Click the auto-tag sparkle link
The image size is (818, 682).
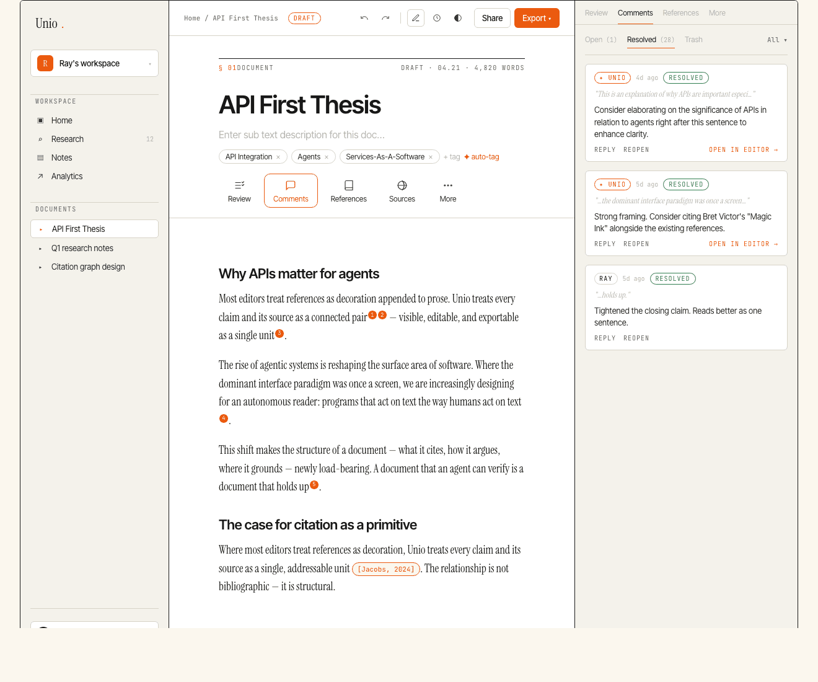tap(482, 157)
